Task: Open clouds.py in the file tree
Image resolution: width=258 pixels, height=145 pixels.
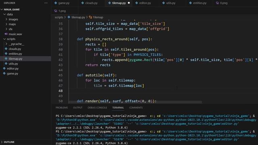Action: [x=15, y=49]
